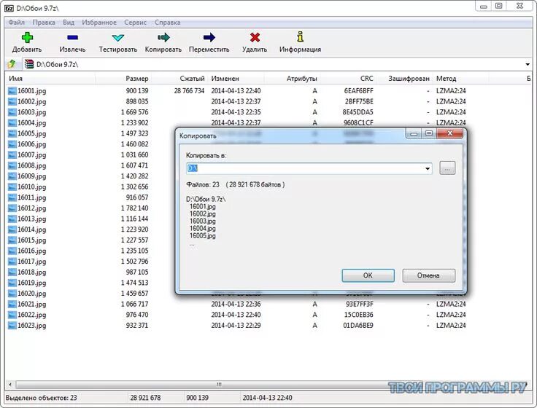Click CRC value 6EAF6BFF
The height and width of the screenshot is (408, 537).
coord(358,91)
